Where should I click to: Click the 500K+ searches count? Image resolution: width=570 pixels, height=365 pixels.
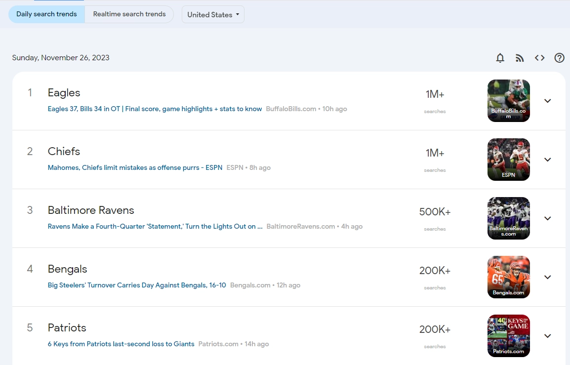point(435,212)
